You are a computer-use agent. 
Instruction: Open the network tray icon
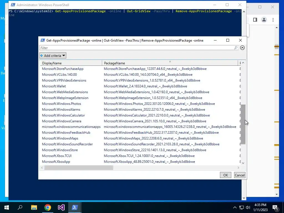[x=241, y=207]
